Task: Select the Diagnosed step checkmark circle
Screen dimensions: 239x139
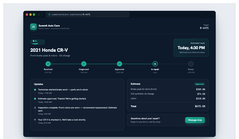Action: [84, 64]
